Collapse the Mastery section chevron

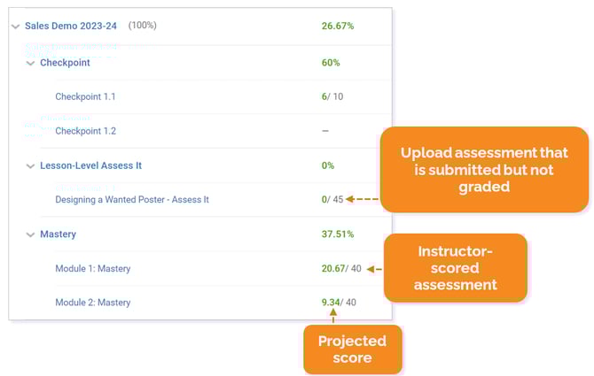[30, 234]
